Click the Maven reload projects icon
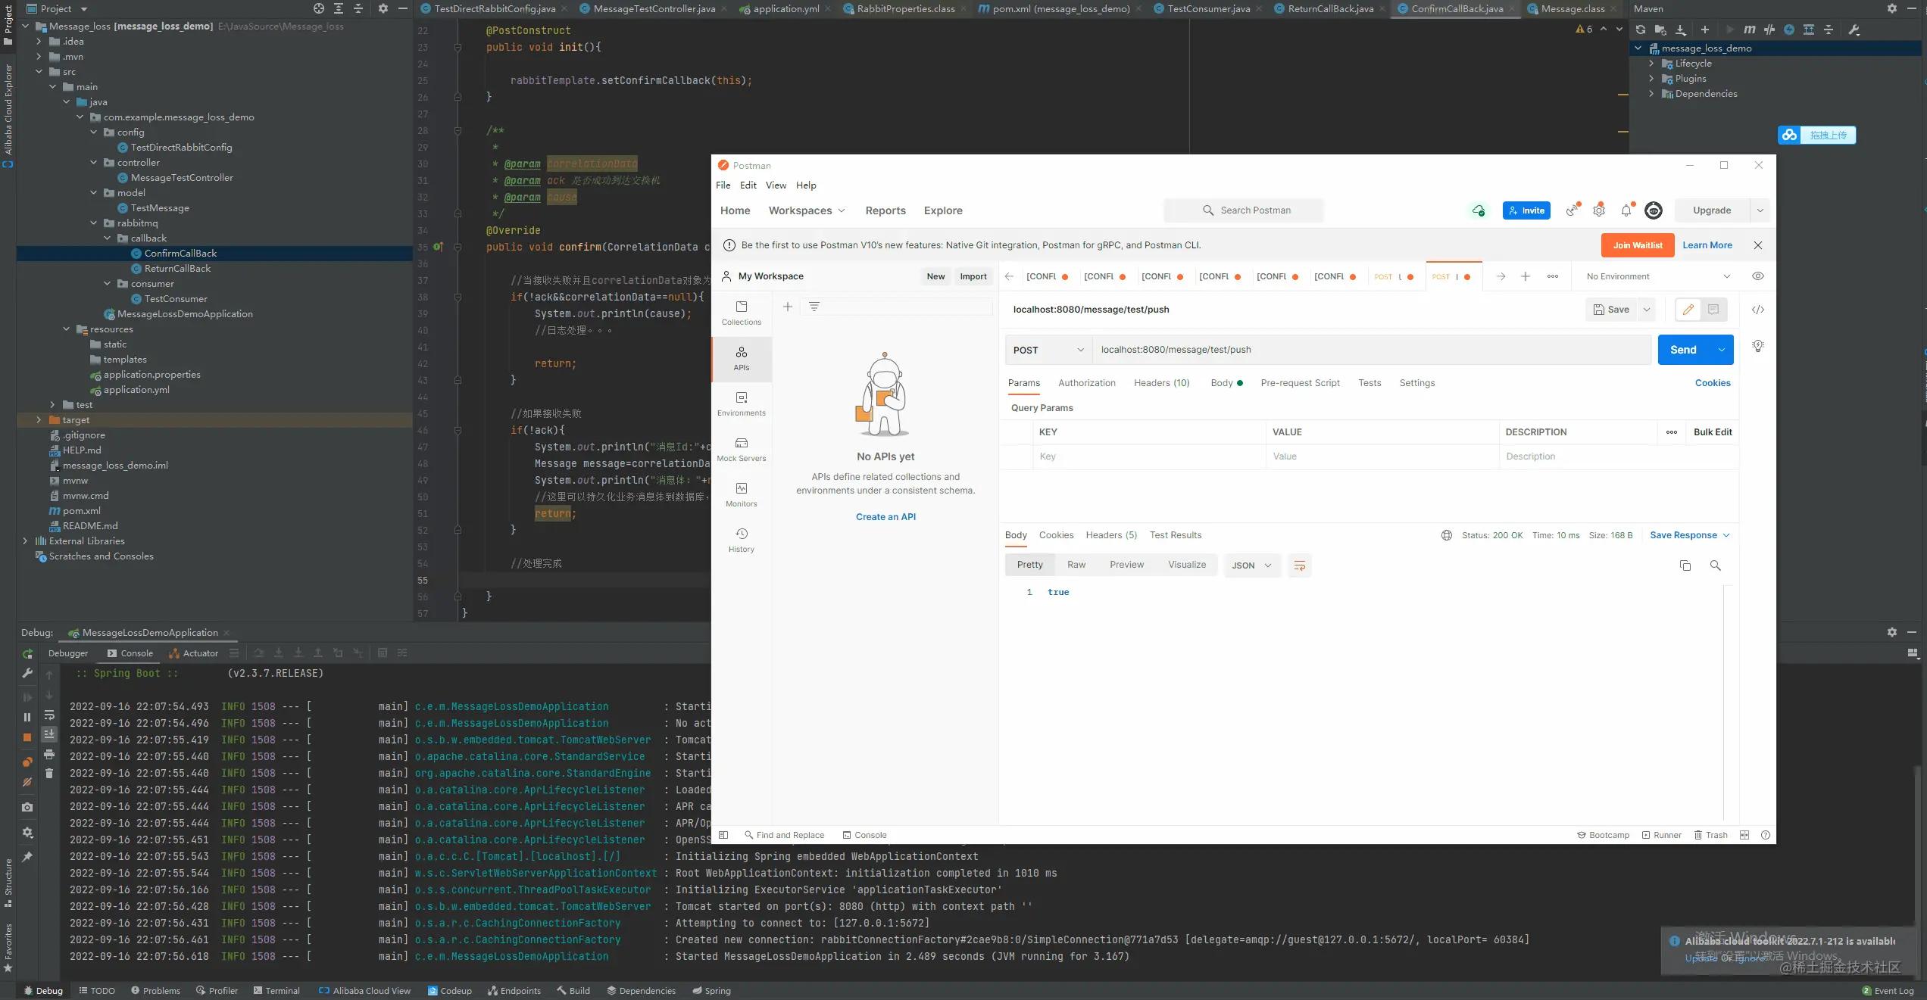The image size is (1927, 1000). pos(1640,30)
